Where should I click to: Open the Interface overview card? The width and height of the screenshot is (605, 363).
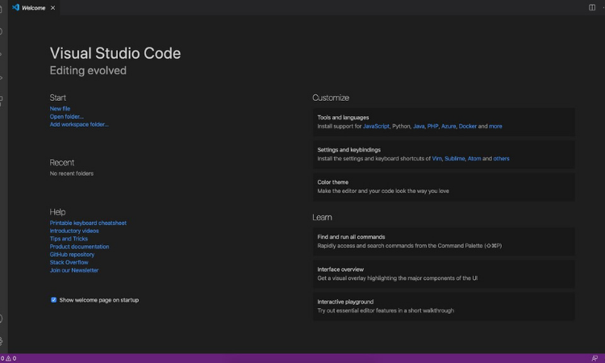click(444, 274)
